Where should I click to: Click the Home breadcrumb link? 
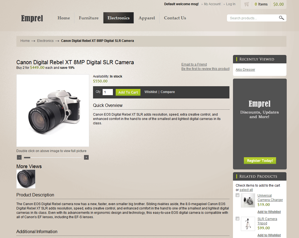(x=25, y=41)
